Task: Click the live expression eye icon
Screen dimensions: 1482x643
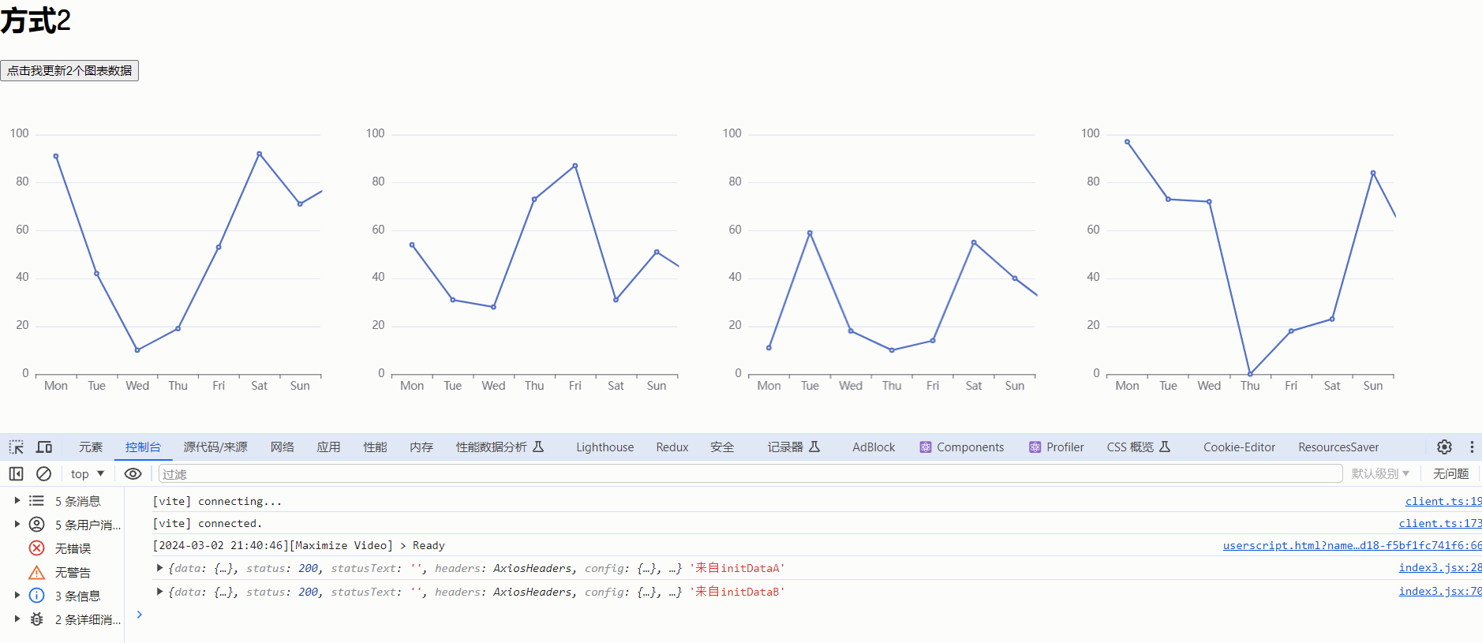Action: [133, 474]
